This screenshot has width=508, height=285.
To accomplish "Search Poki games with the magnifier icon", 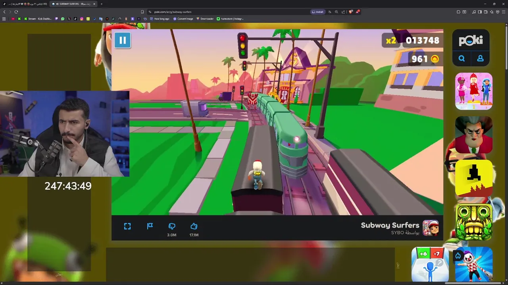I will point(462,58).
